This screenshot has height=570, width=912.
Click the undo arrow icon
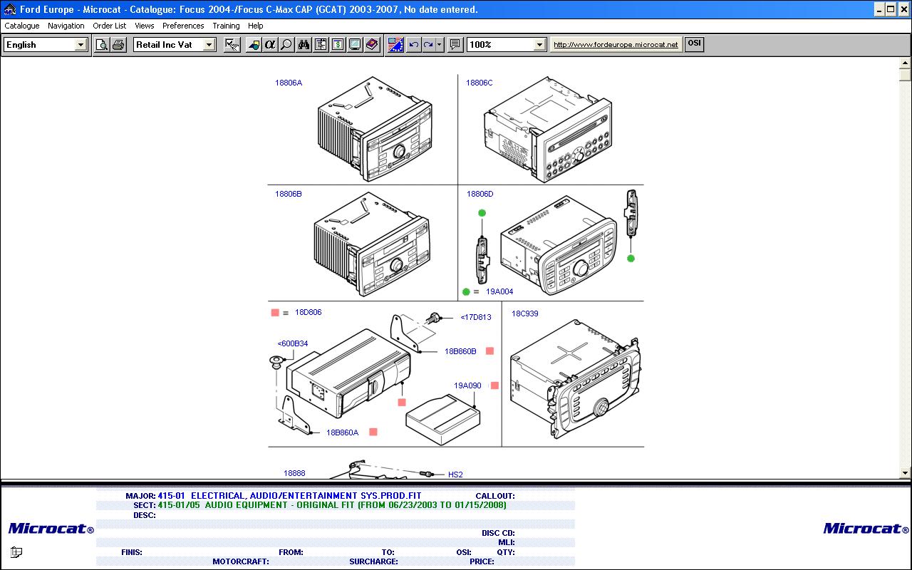pyautogui.click(x=414, y=45)
